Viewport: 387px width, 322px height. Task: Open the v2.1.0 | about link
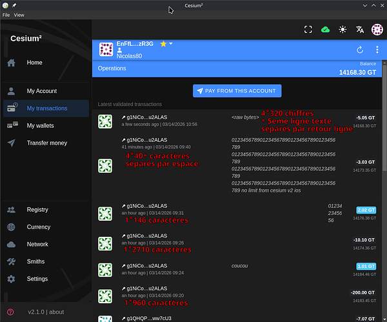click(x=46, y=312)
